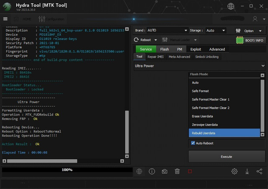The image size is (268, 189).
Task: Open settings gear in bottom toolbar
Action: (234, 171)
